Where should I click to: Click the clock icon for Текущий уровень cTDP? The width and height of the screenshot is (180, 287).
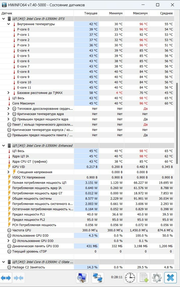(9, 251)
